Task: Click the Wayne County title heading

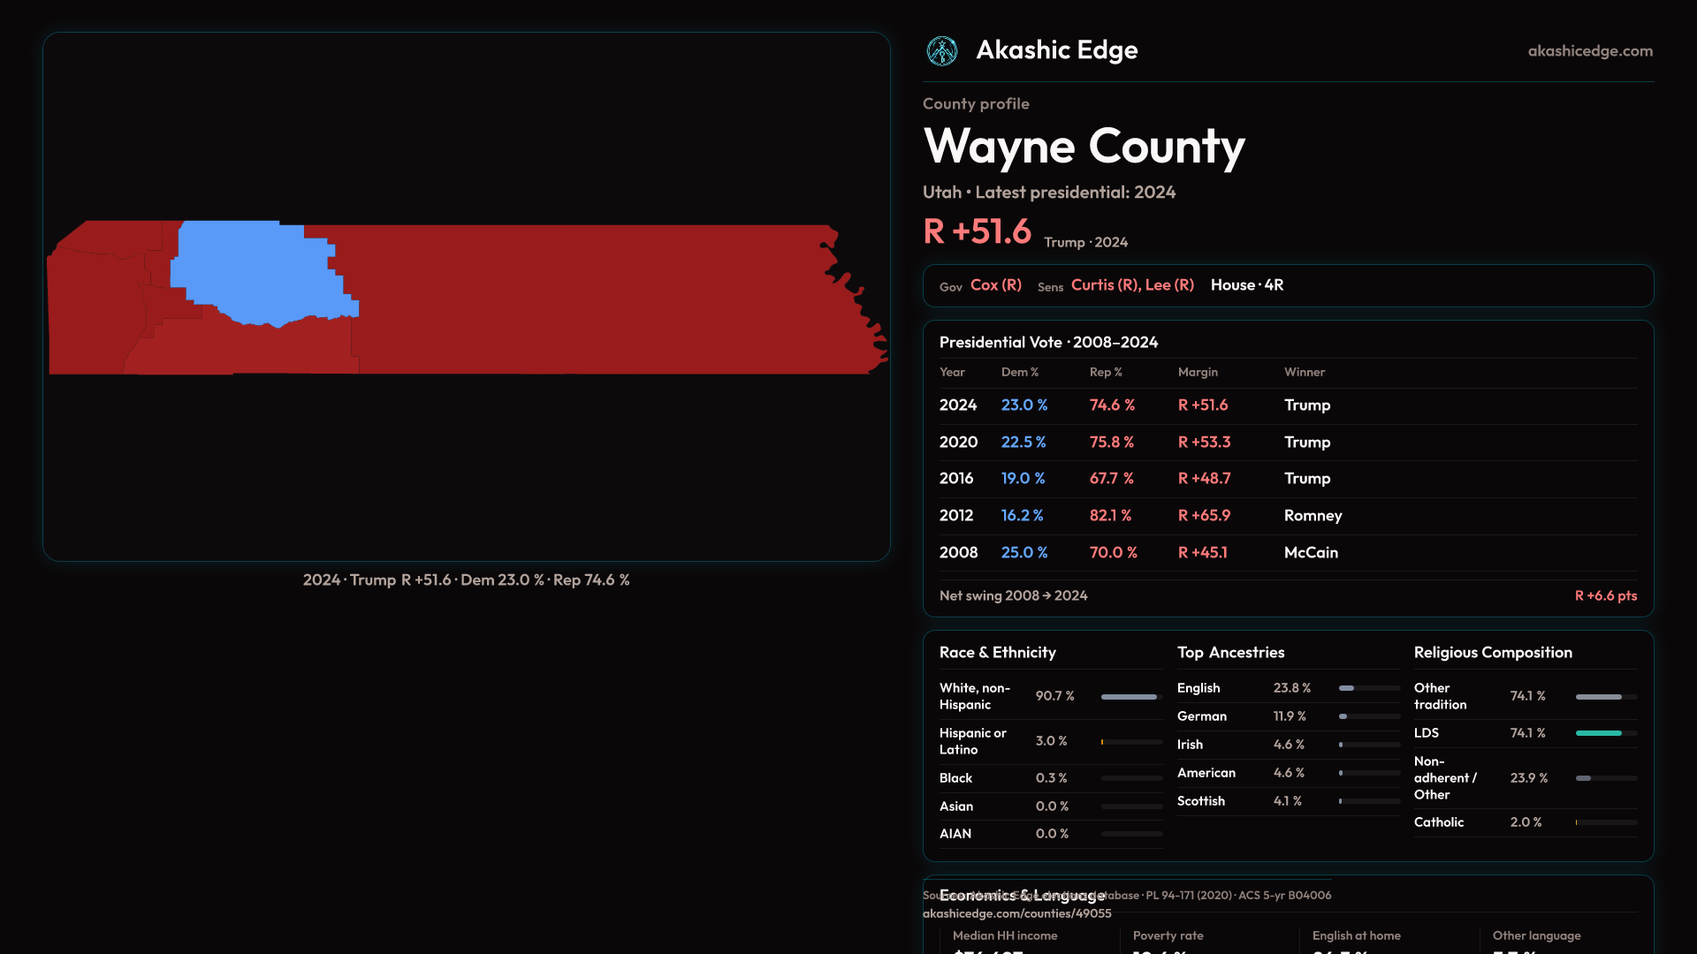Action: 1084,147
